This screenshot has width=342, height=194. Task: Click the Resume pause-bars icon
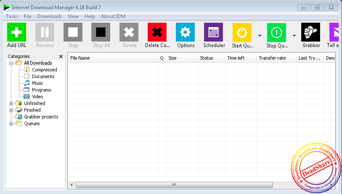point(45,32)
